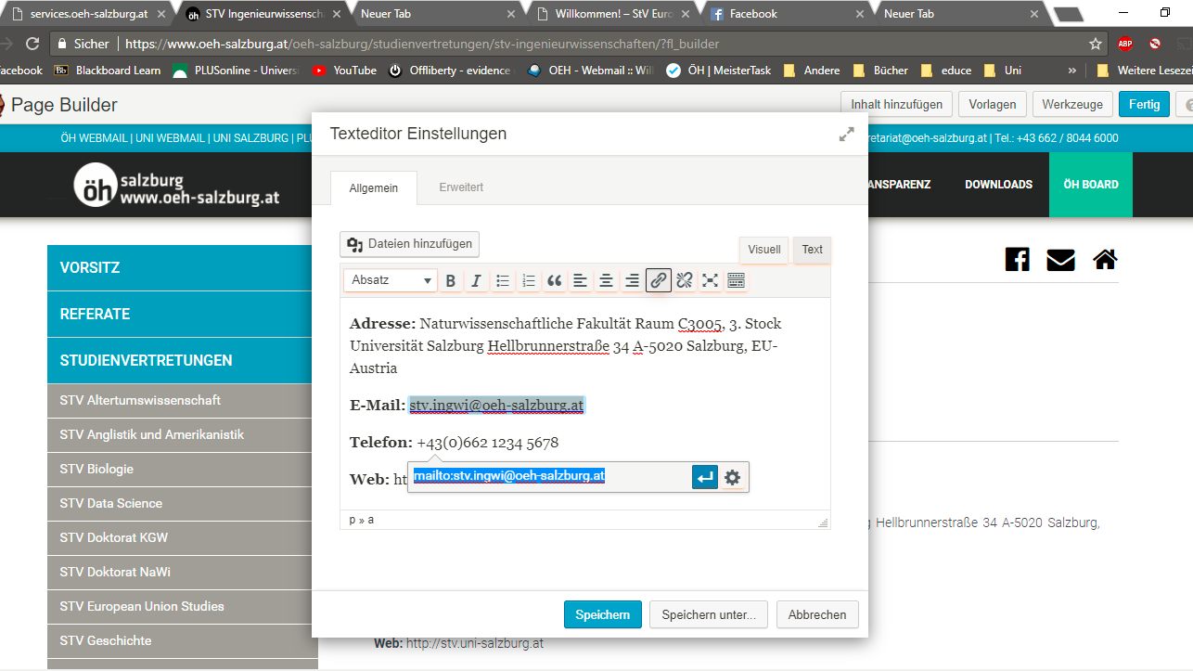Toggle distraction-free fullscreen writing mode

[711, 280]
